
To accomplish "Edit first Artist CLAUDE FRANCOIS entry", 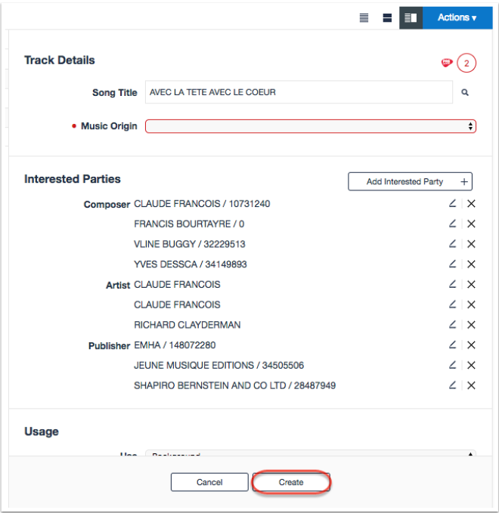I will click(453, 284).
